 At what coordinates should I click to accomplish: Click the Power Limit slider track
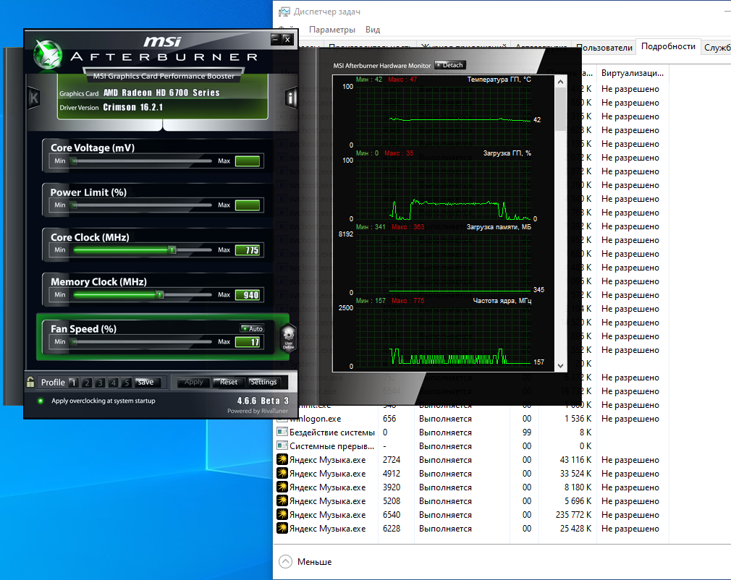click(142, 205)
